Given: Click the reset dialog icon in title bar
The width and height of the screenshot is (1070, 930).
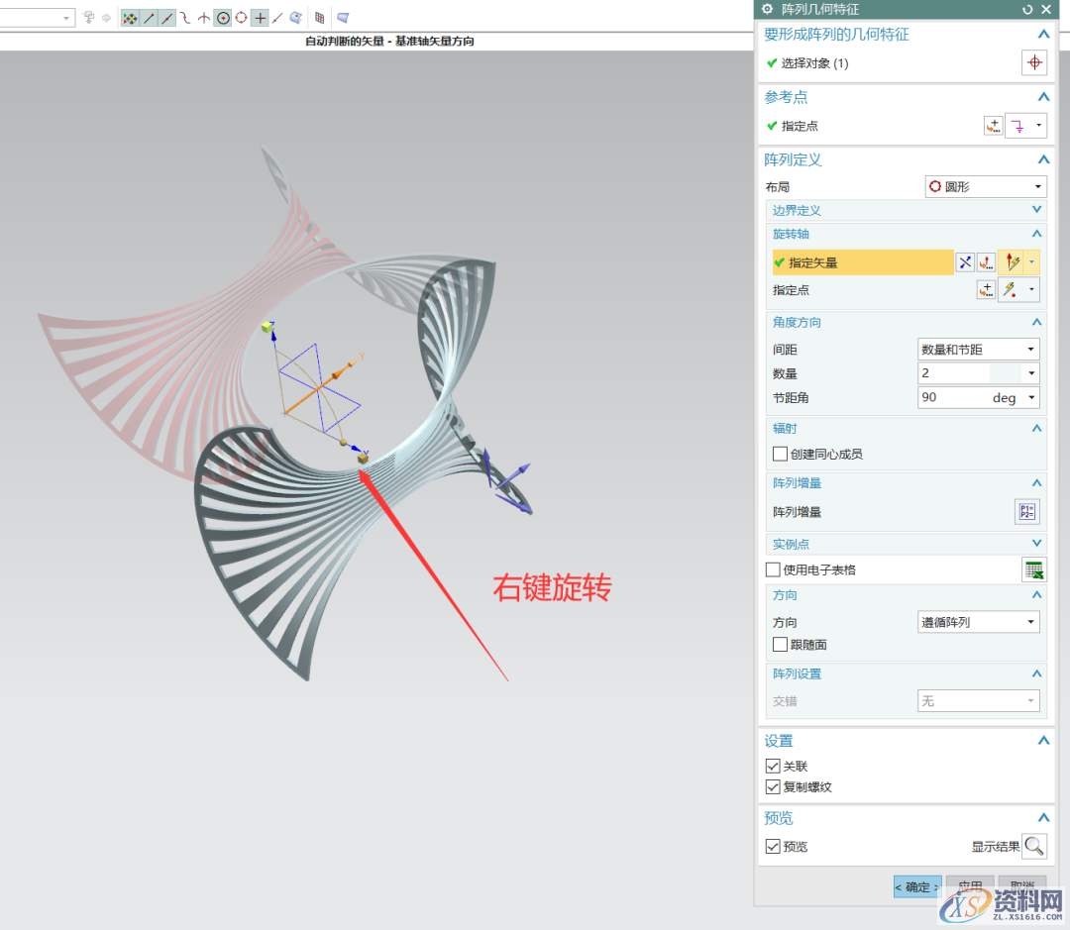Looking at the screenshot, I should (1027, 9).
